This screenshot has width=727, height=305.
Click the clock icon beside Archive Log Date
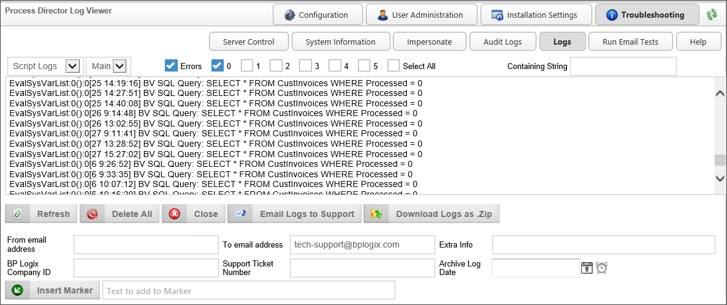601,268
